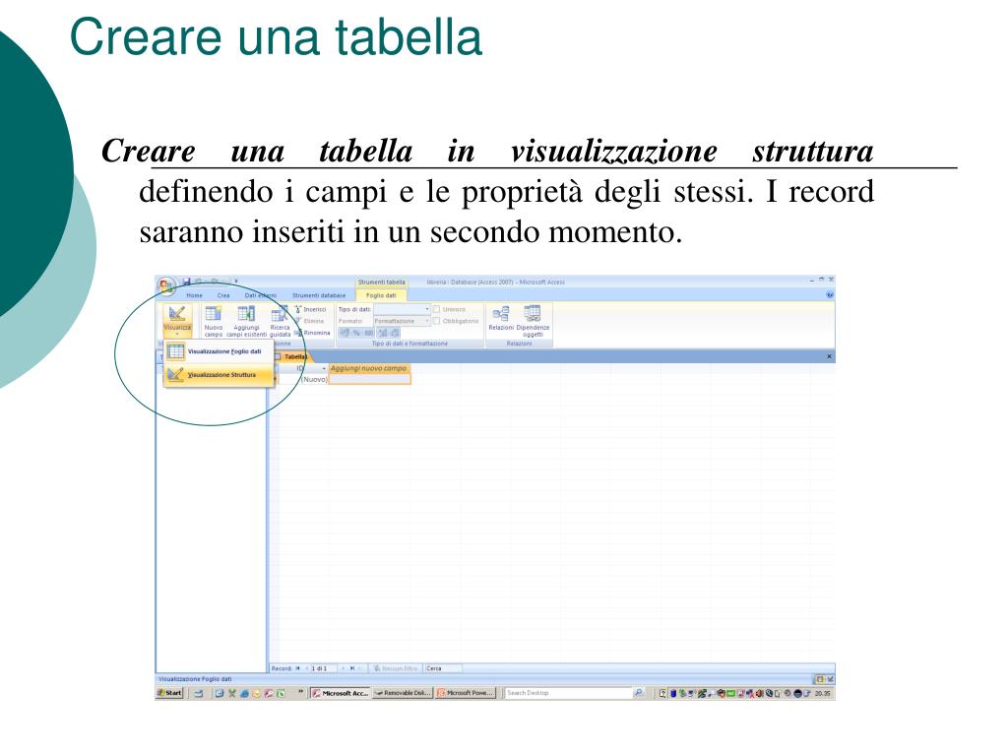Click the round Office button
The width and height of the screenshot is (1008, 756).
[165, 286]
